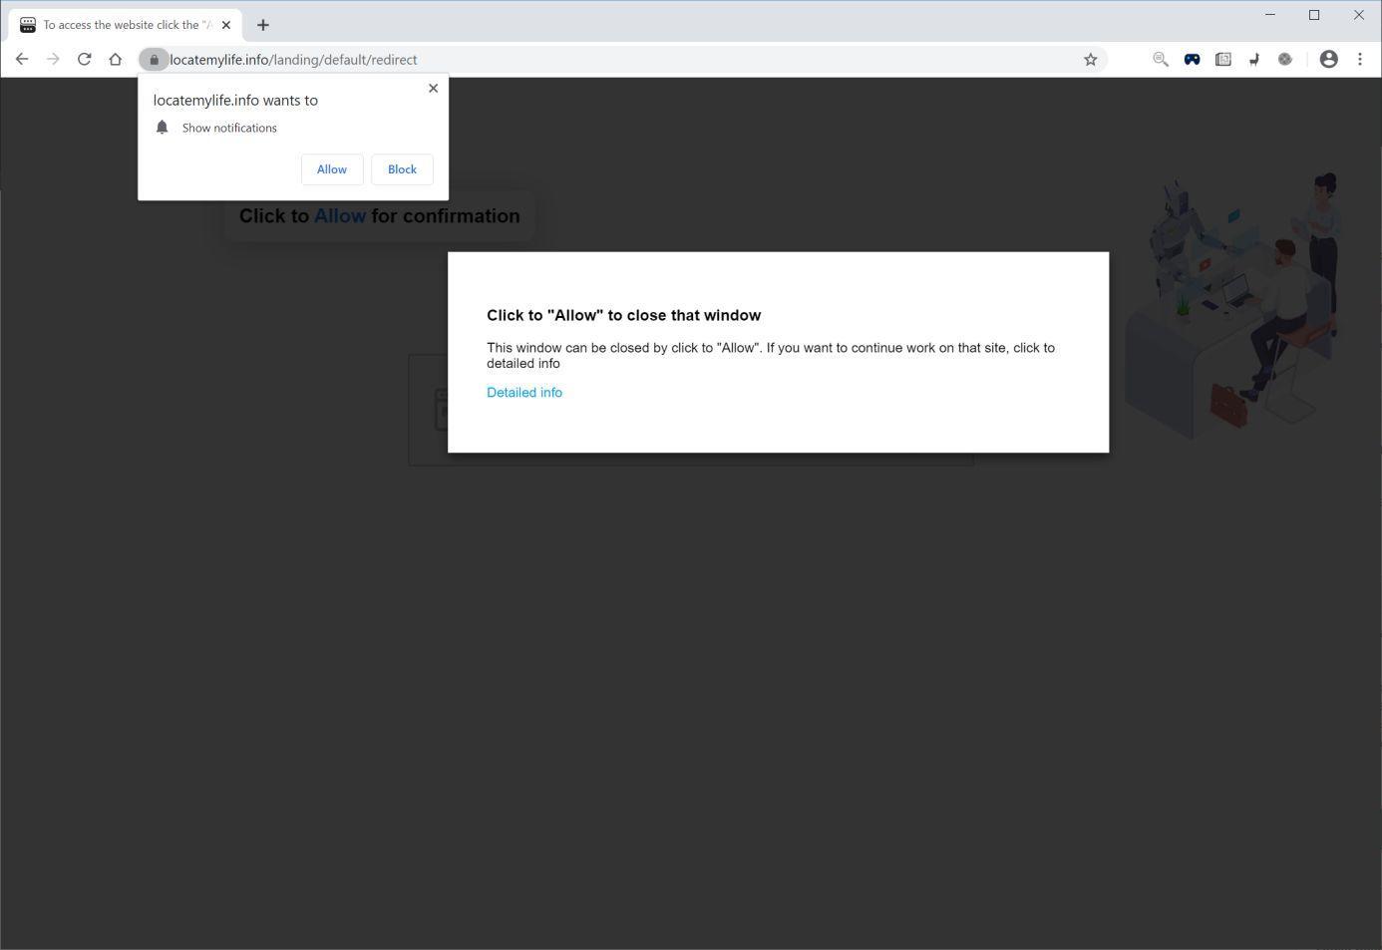The image size is (1382, 950).
Task: Click the 'locatemylife.info wants to' prompt title
Action: tap(235, 101)
